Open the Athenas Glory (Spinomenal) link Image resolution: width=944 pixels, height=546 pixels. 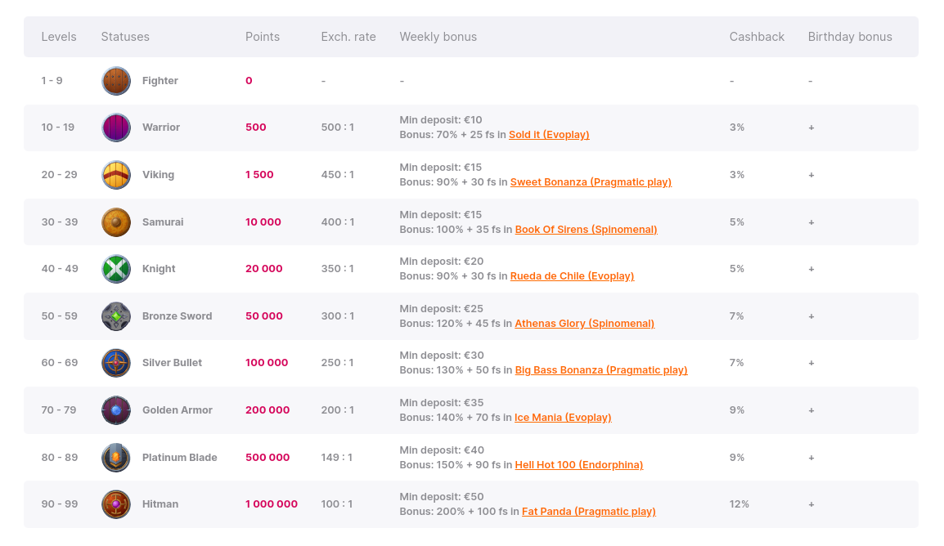[x=584, y=324]
